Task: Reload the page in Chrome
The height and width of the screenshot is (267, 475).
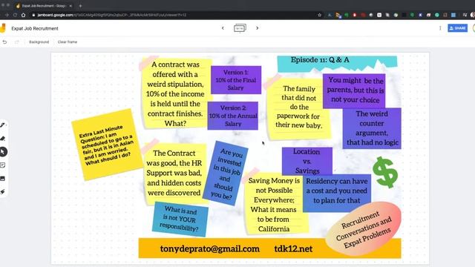Action: pos(15,15)
